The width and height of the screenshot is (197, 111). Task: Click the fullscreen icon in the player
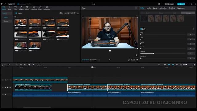tap(137, 60)
